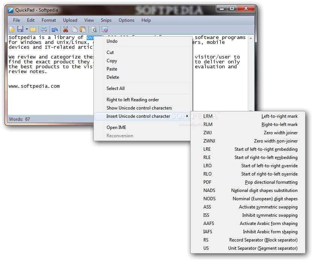
Task: Choose Delete in the context menu
Action: (x=143, y=77)
